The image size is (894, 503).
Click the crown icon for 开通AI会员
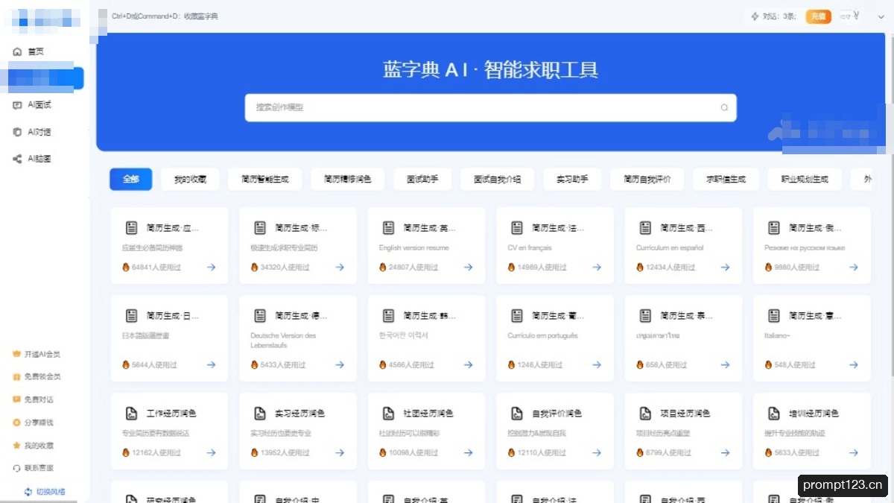point(16,354)
